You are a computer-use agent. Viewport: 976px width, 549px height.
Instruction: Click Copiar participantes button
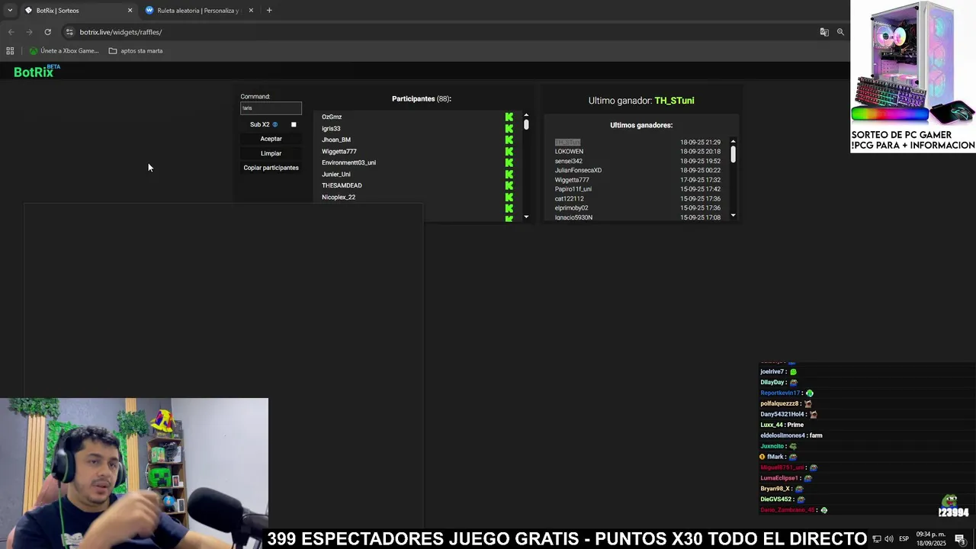(x=271, y=168)
